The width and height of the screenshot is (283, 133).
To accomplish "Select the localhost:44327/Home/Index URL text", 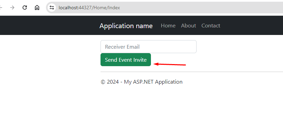I will point(89,8).
